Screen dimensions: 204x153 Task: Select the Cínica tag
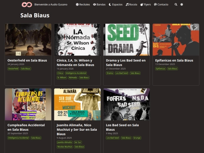[x=60, y=73]
